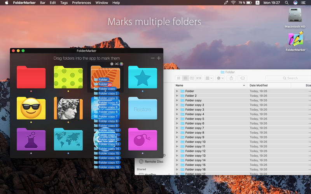
Task: Expand the "Folder copy 12" disclosure triangle
Action: pos(177,151)
